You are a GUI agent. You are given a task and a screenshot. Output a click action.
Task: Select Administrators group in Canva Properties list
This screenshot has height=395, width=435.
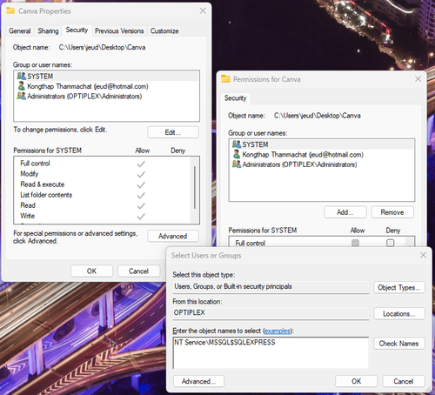coord(106,96)
